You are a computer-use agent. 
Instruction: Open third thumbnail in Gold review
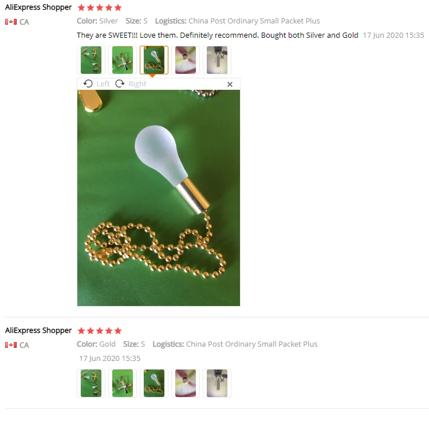coord(154,383)
